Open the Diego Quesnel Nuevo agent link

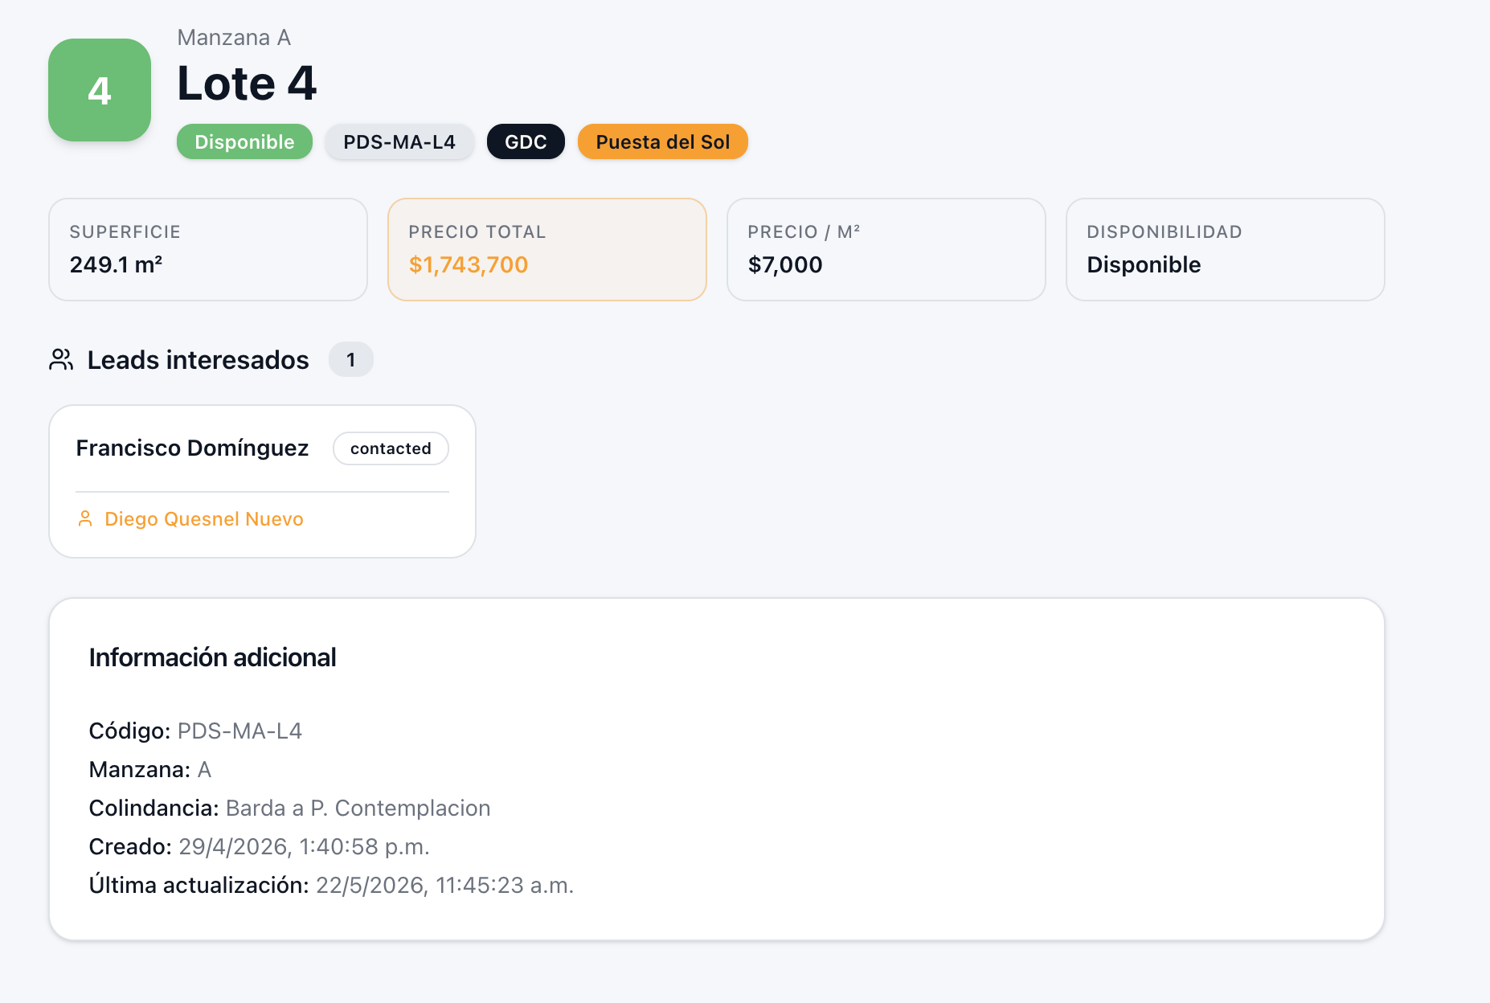tap(204, 518)
